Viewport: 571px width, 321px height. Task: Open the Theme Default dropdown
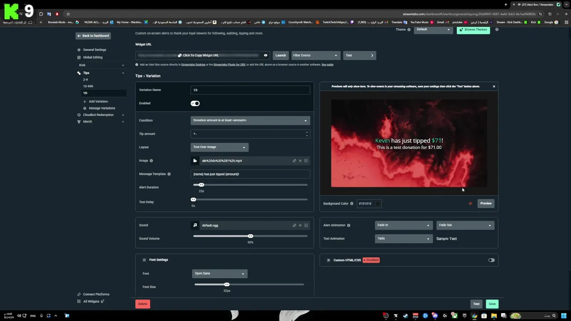[433, 29]
